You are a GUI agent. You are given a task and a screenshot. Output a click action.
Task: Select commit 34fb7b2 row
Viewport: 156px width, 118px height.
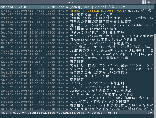pos(77,65)
